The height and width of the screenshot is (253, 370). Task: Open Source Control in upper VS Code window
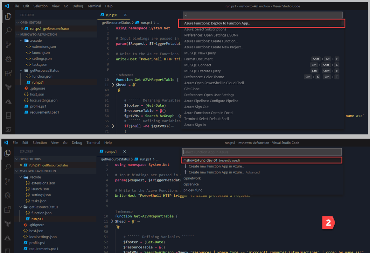point(9,45)
